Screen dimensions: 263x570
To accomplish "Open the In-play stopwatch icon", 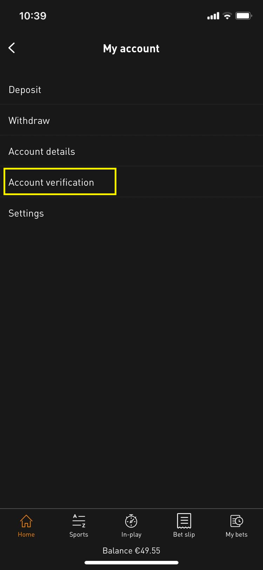I will [131, 521].
